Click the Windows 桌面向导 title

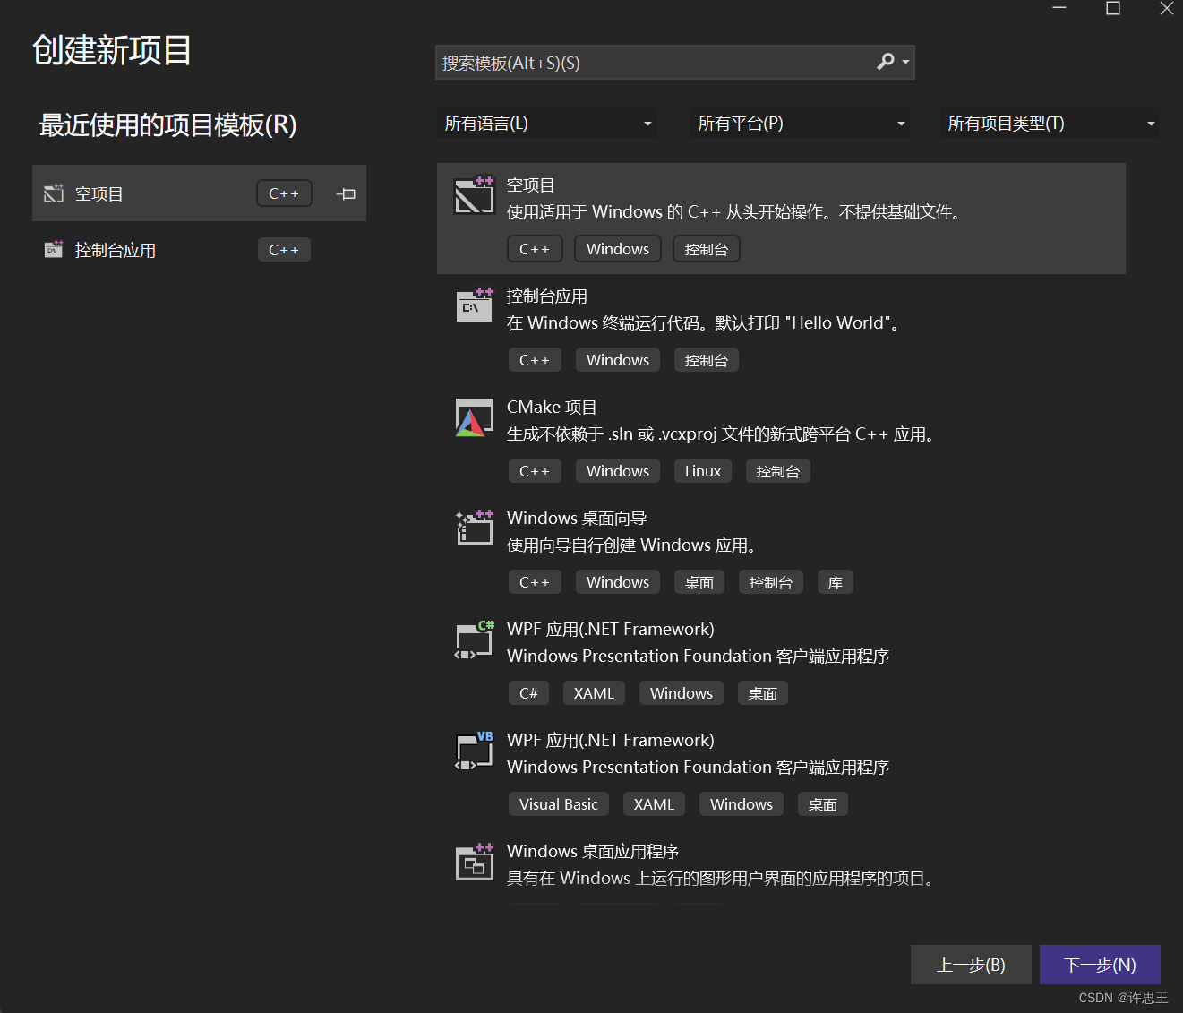577,519
